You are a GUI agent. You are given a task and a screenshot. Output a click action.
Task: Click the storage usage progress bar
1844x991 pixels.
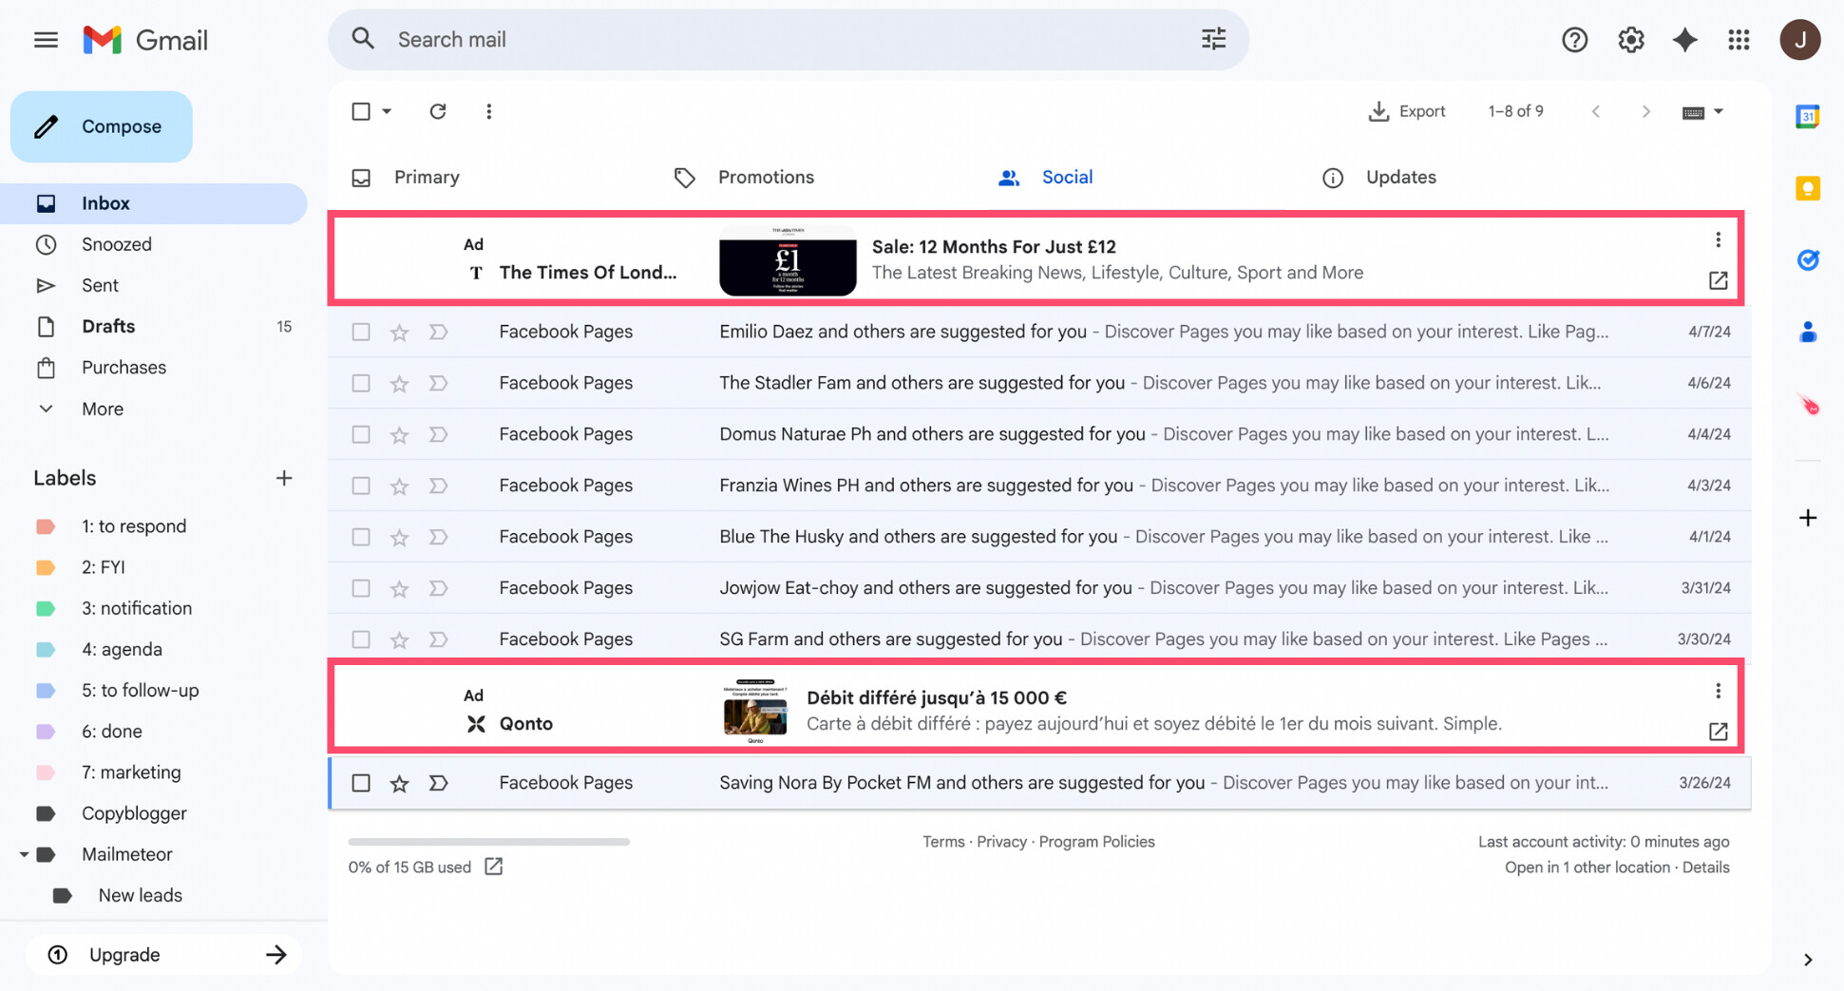[x=488, y=842]
